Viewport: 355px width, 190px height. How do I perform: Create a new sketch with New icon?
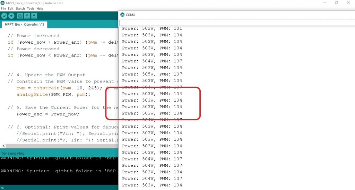coord(20,16)
